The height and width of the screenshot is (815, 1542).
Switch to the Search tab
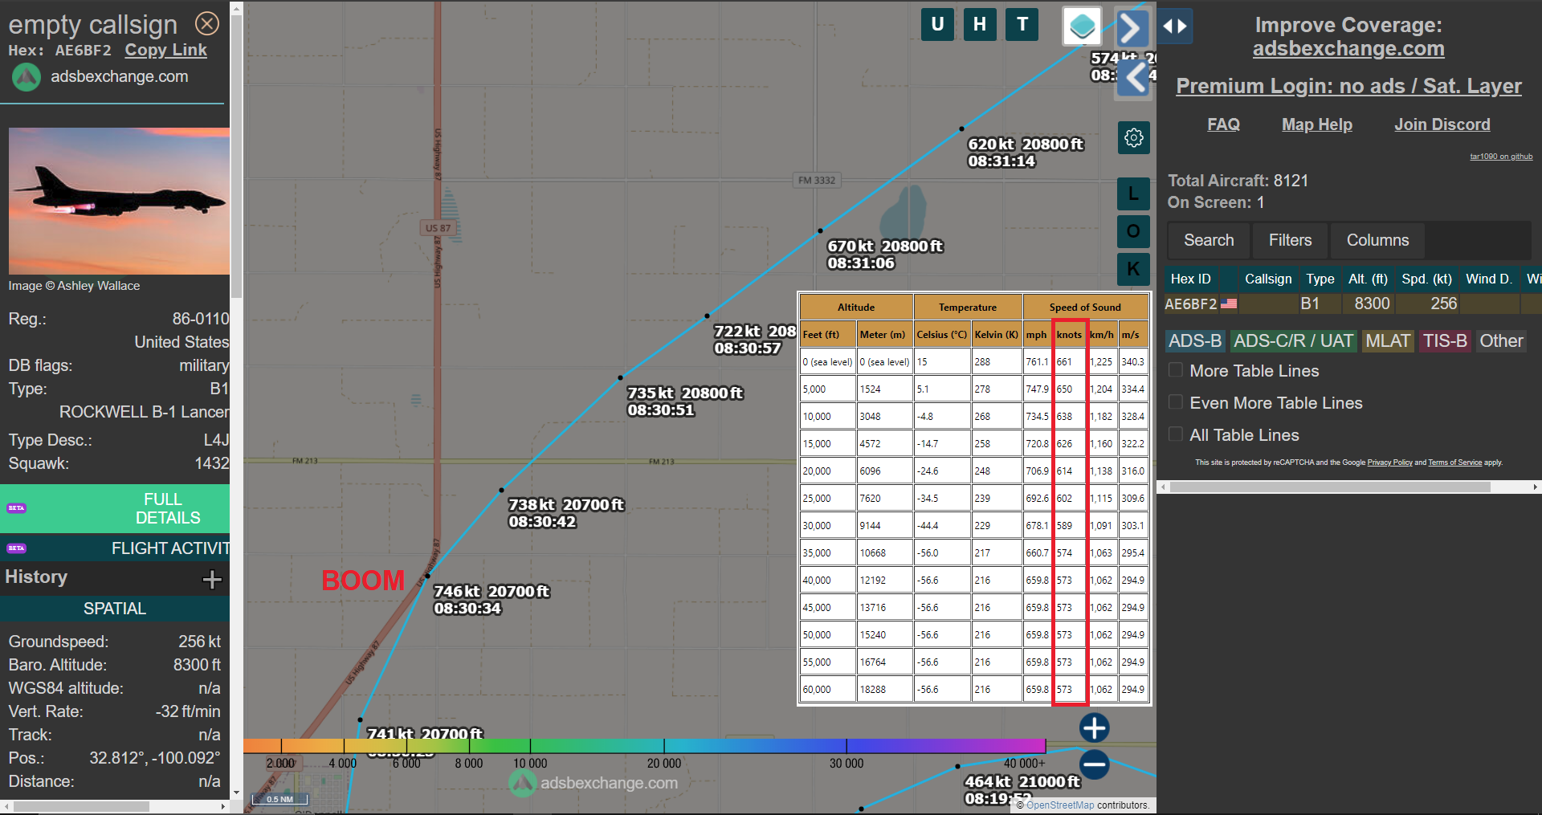coord(1209,240)
